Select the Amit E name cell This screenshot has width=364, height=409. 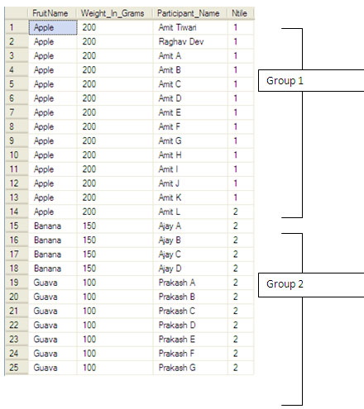coord(190,112)
